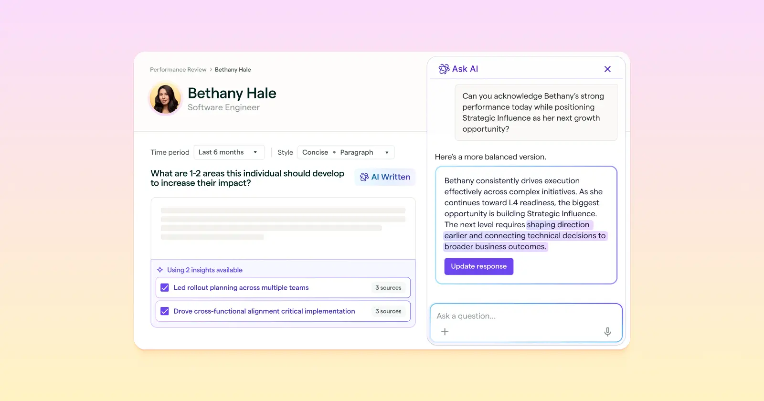
Task: Click the 'What are 1-2 areas' question heading
Action: coord(247,178)
